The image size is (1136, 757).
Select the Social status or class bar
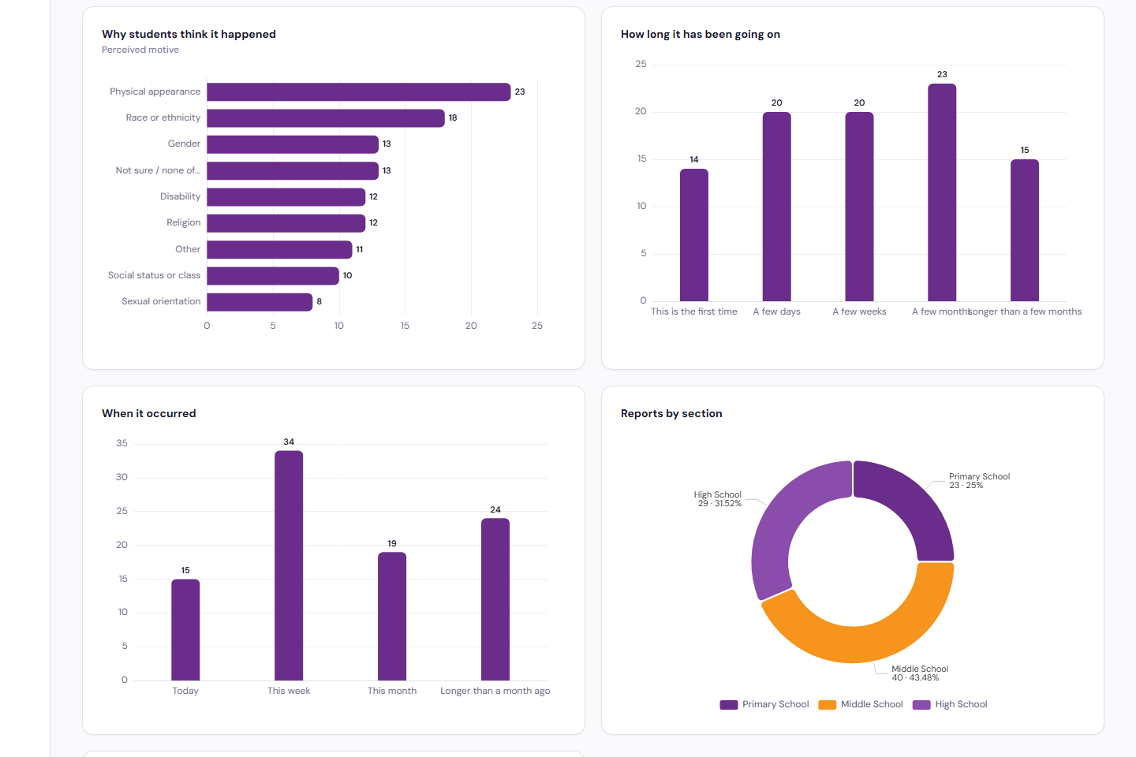pos(273,275)
